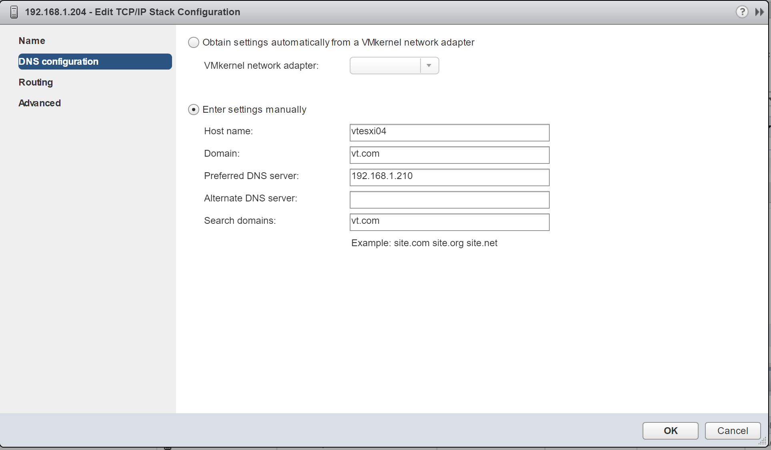Focus the Search domains input
The image size is (771, 450).
(x=449, y=222)
